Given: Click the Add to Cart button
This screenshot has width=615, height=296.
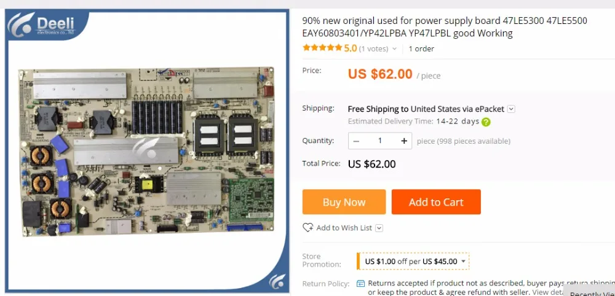Looking at the screenshot, I should coord(436,202).
